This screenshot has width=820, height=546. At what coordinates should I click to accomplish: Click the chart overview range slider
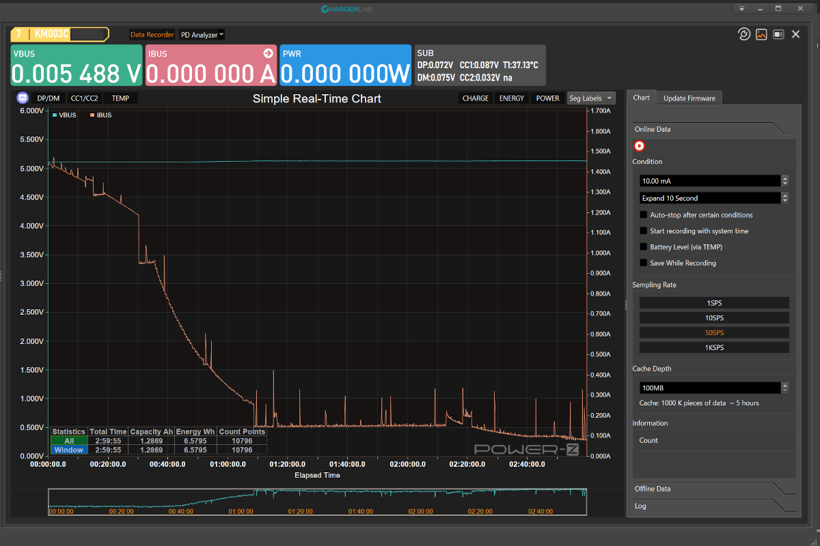(317, 502)
